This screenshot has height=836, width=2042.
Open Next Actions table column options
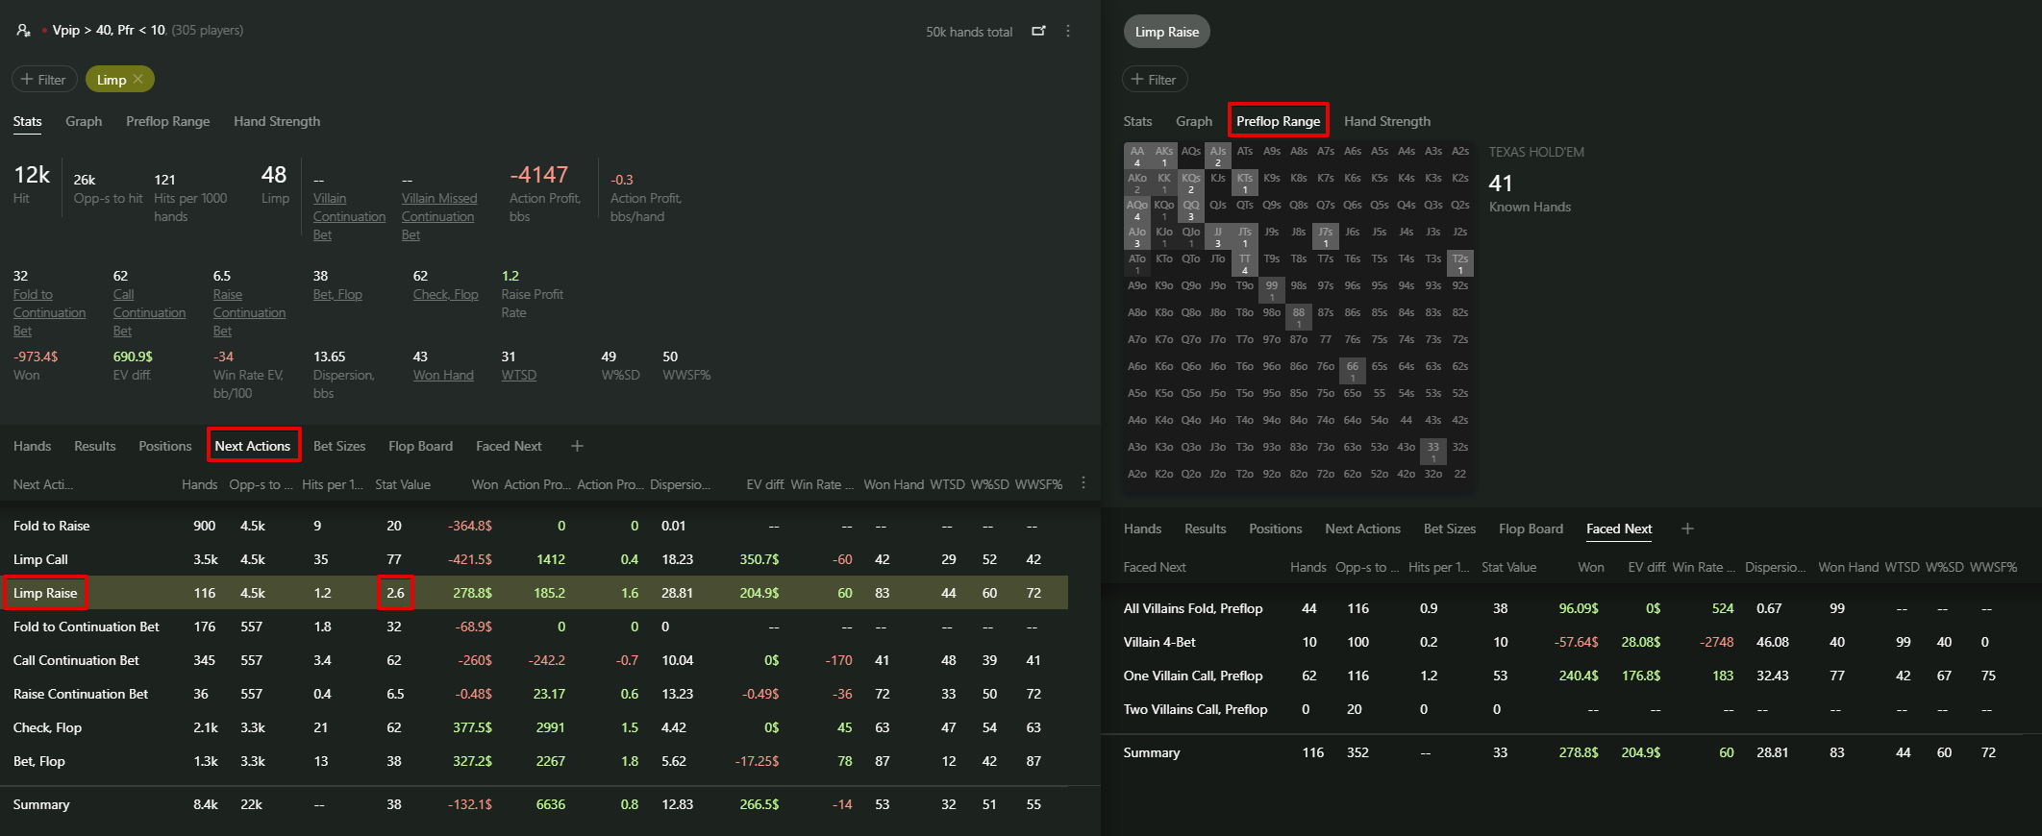pyautogui.click(x=1083, y=483)
